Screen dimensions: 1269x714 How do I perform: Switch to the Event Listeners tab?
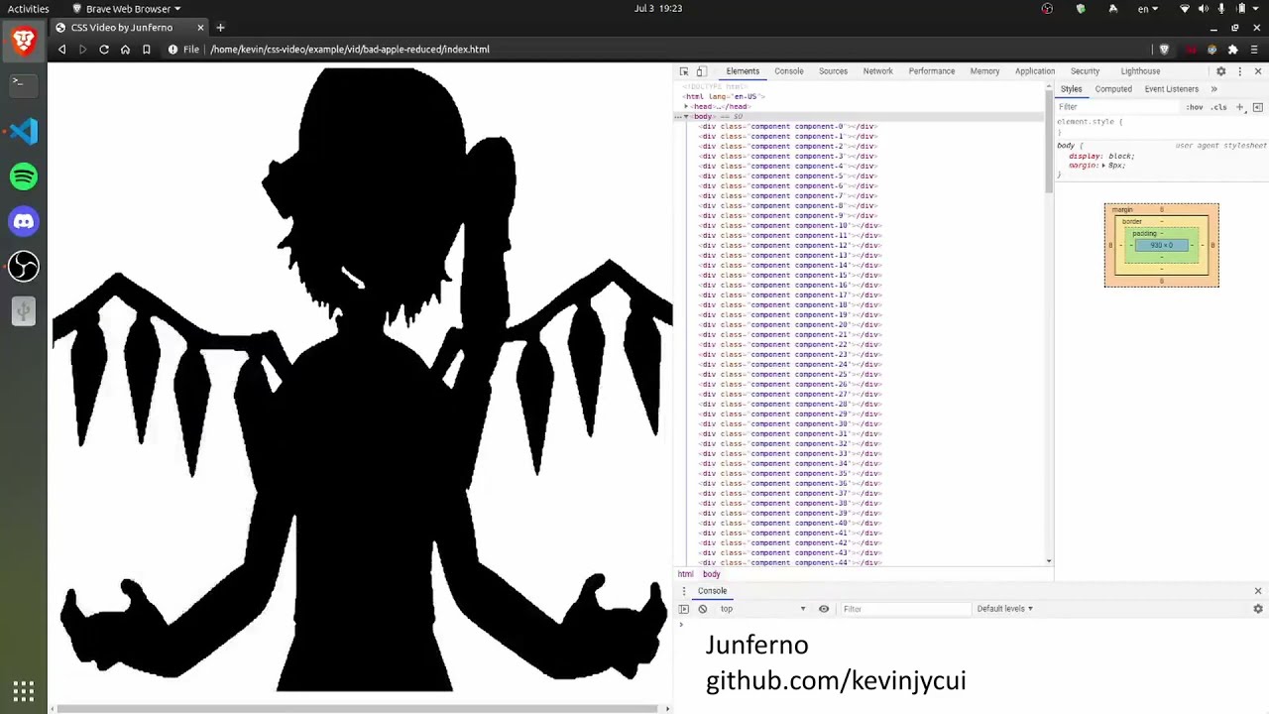pyautogui.click(x=1172, y=89)
